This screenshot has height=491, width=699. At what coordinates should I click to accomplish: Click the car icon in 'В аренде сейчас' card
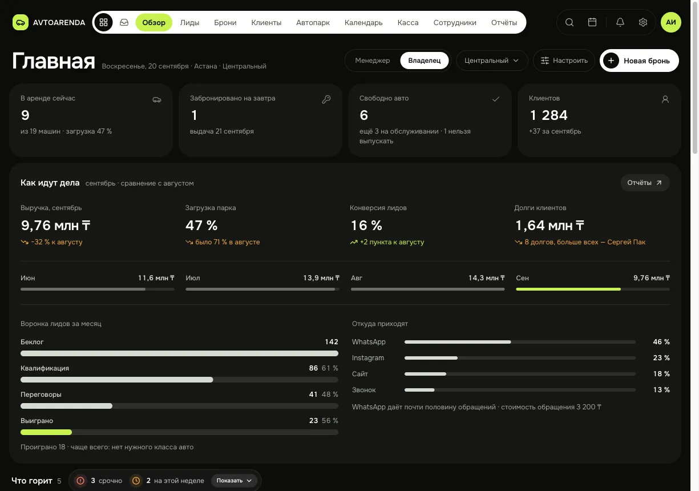(157, 99)
